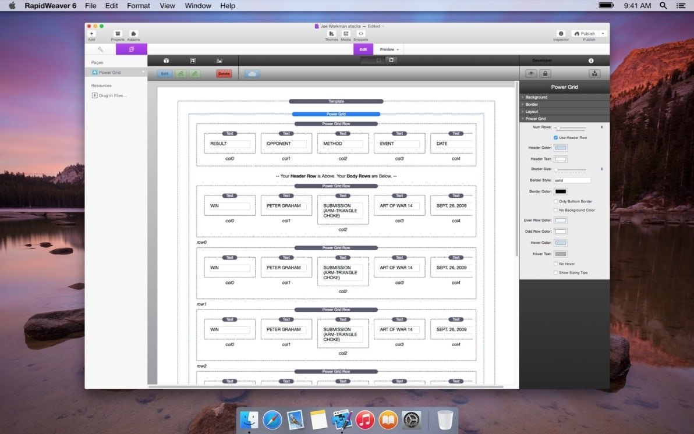Open Finder from the dock

249,420
